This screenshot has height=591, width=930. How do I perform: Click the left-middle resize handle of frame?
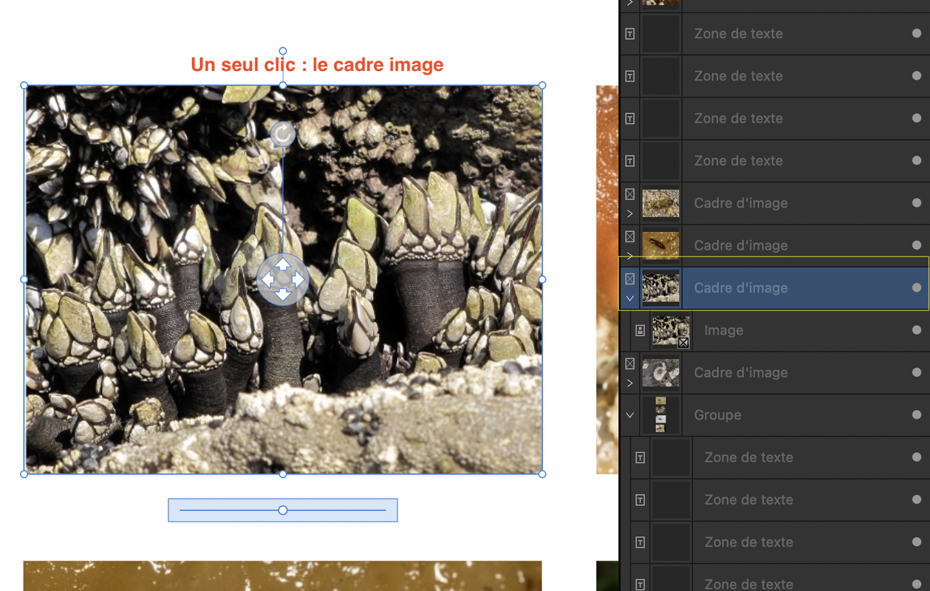pyautogui.click(x=24, y=280)
